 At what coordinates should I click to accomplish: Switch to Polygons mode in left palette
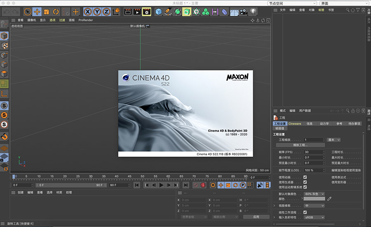coord(4,74)
